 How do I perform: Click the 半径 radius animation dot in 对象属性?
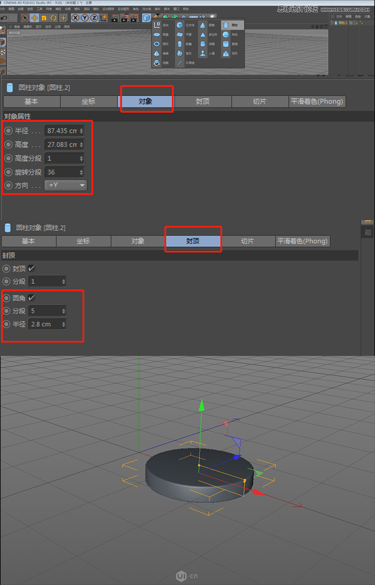(x=8, y=131)
